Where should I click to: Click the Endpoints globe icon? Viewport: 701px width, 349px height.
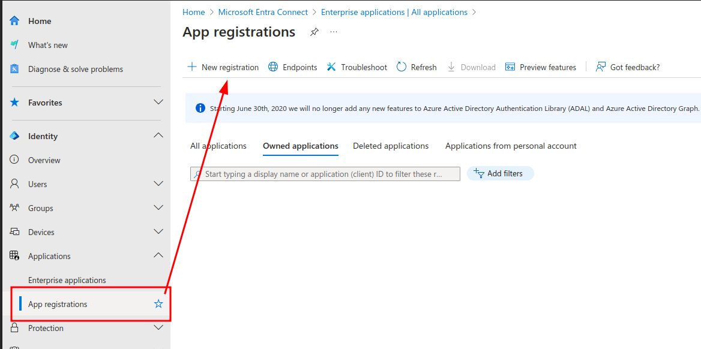click(x=273, y=67)
